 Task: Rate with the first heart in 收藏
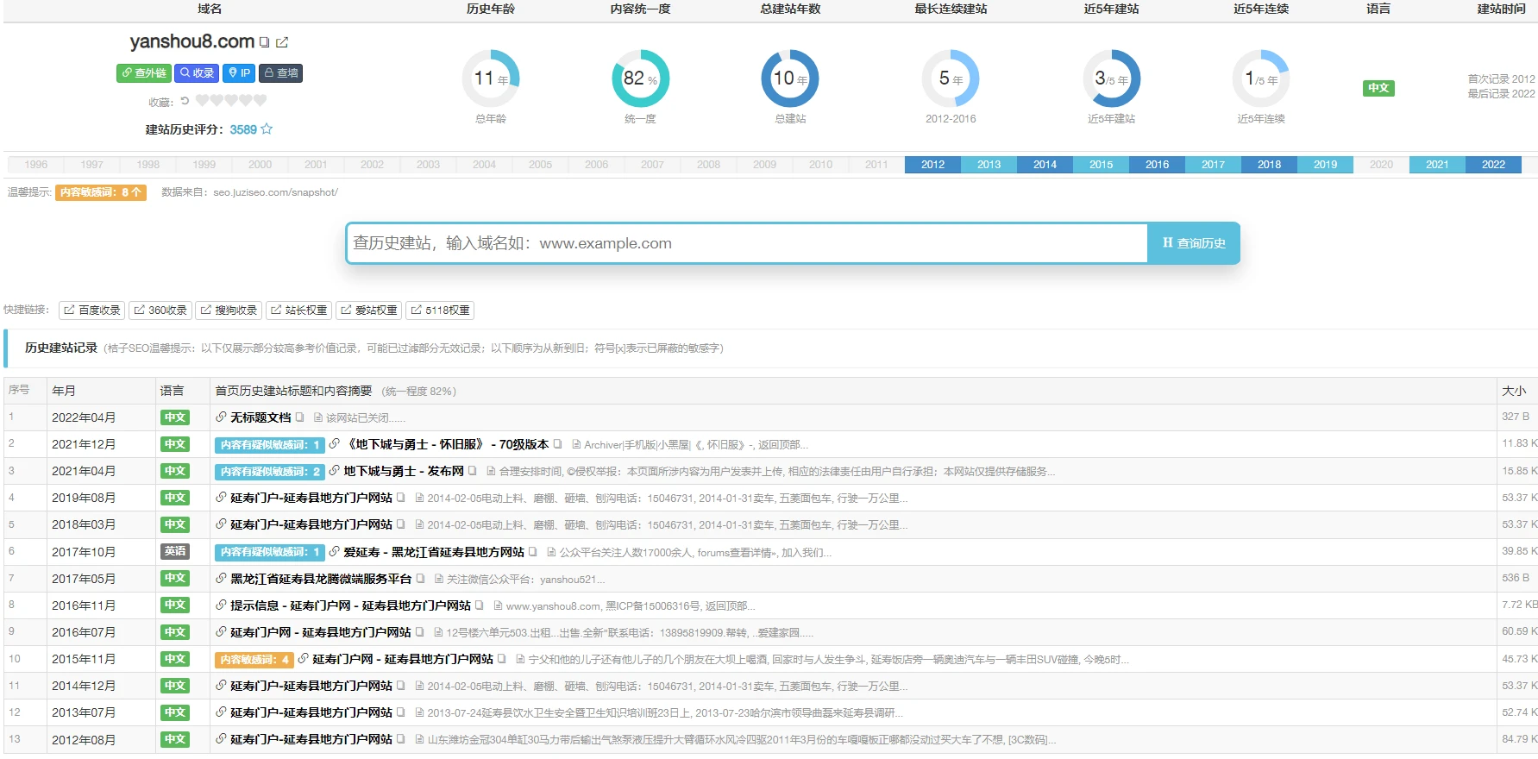coord(202,101)
